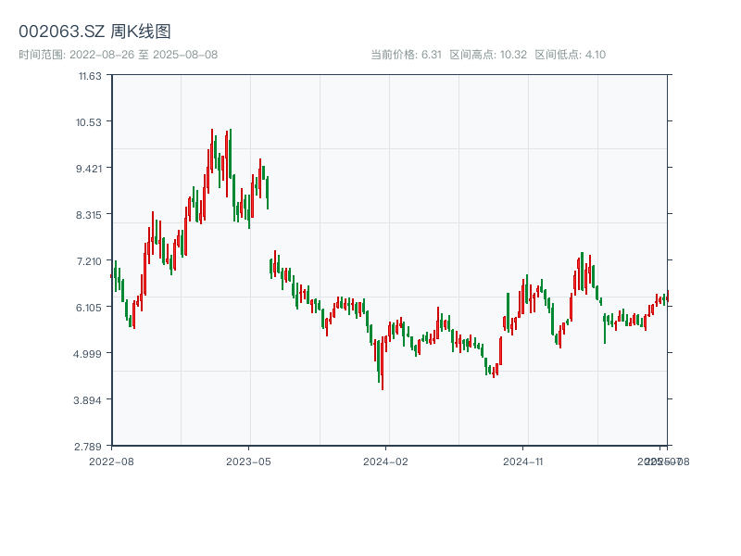Select the 6.105 y-axis tick label
Image resolution: width=741 pixels, height=556 pixels.
(90, 307)
